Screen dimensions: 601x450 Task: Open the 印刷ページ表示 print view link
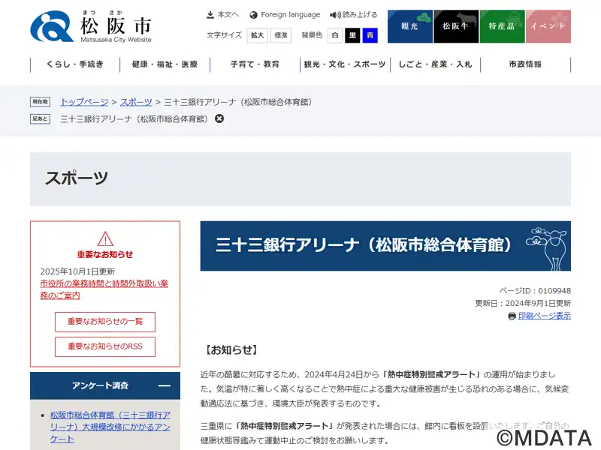(544, 316)
